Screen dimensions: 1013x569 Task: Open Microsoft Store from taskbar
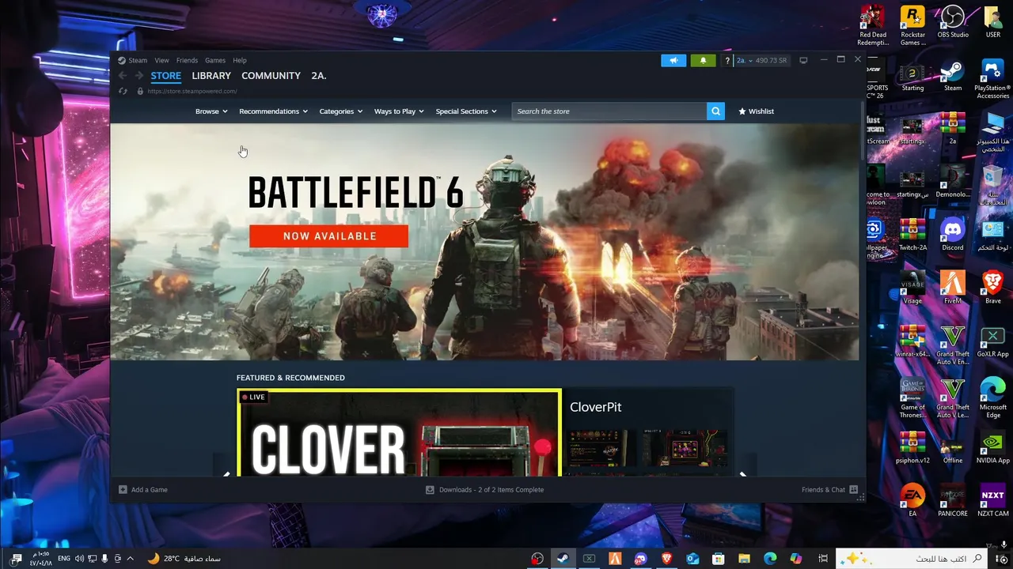pyautogui.click(x=718, y=559)
